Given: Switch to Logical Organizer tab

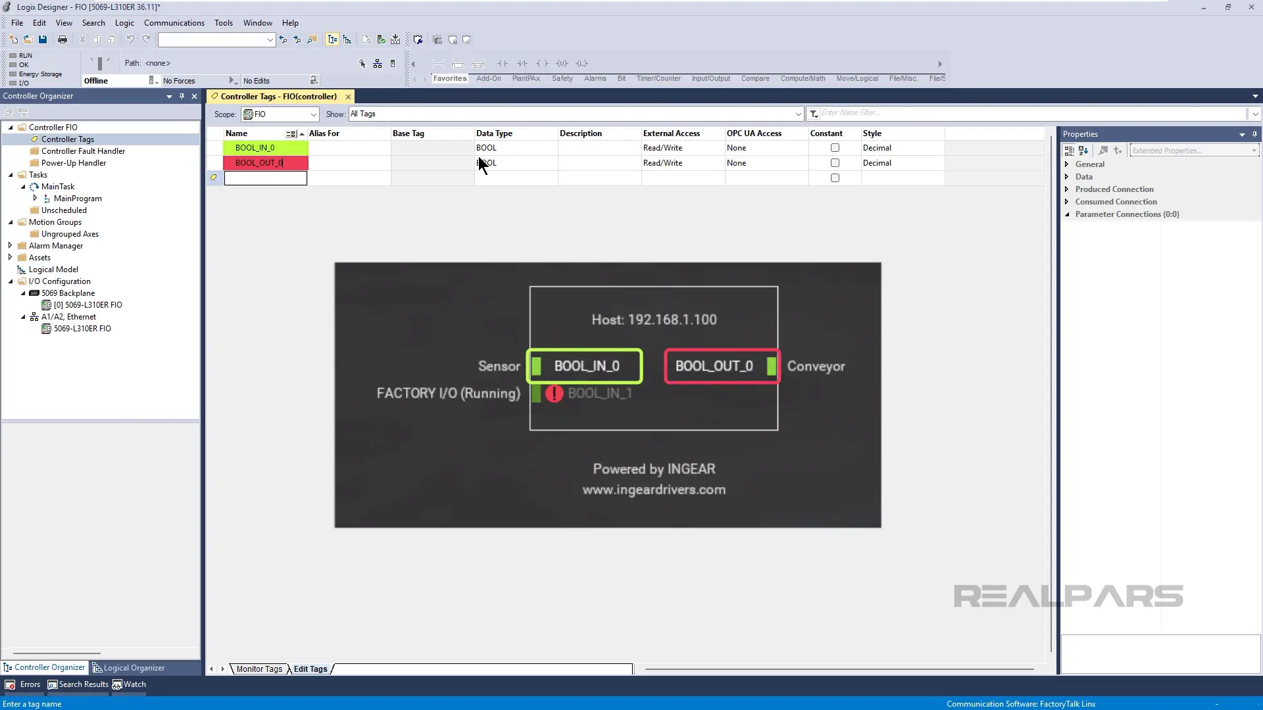Looking at the screenshot, I should [x=129, y=668].
